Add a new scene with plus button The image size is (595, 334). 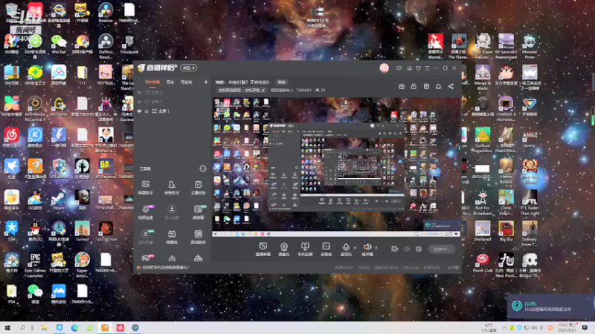[206, 82]
